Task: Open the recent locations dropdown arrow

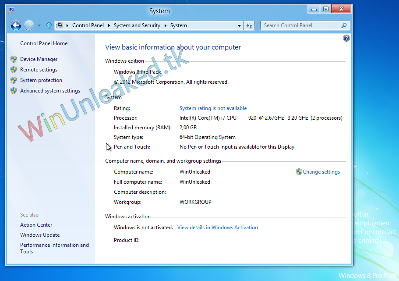Action: 39,25
